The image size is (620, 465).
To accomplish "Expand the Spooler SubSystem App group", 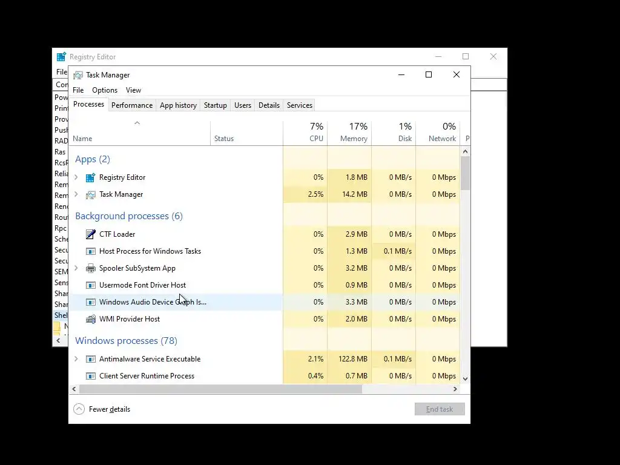I will (x=76, y=268).
